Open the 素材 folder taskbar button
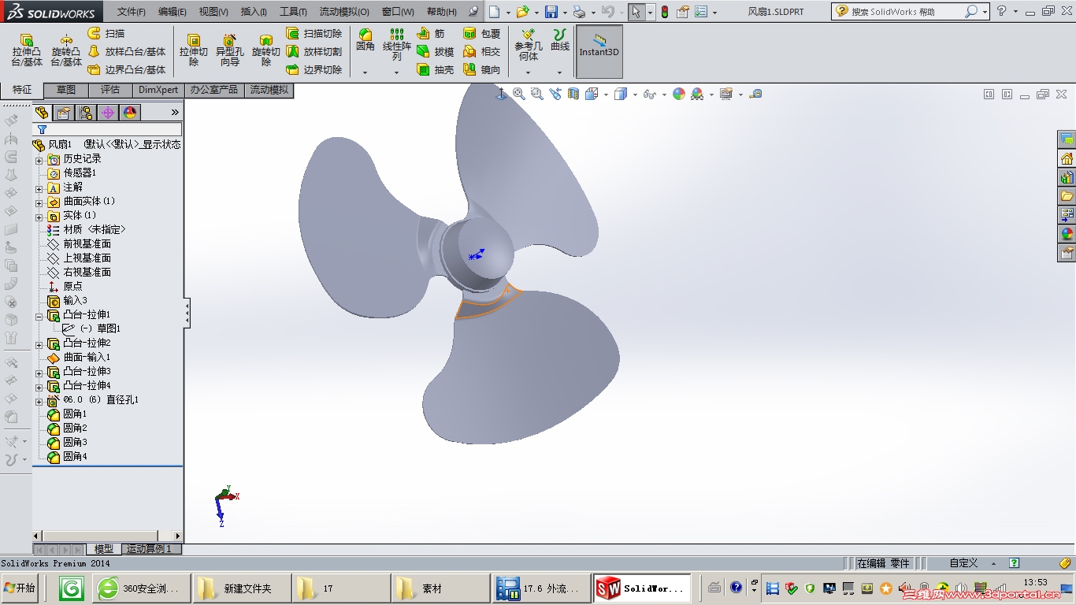Viewport: 1076px width, 605px height. 440,588
